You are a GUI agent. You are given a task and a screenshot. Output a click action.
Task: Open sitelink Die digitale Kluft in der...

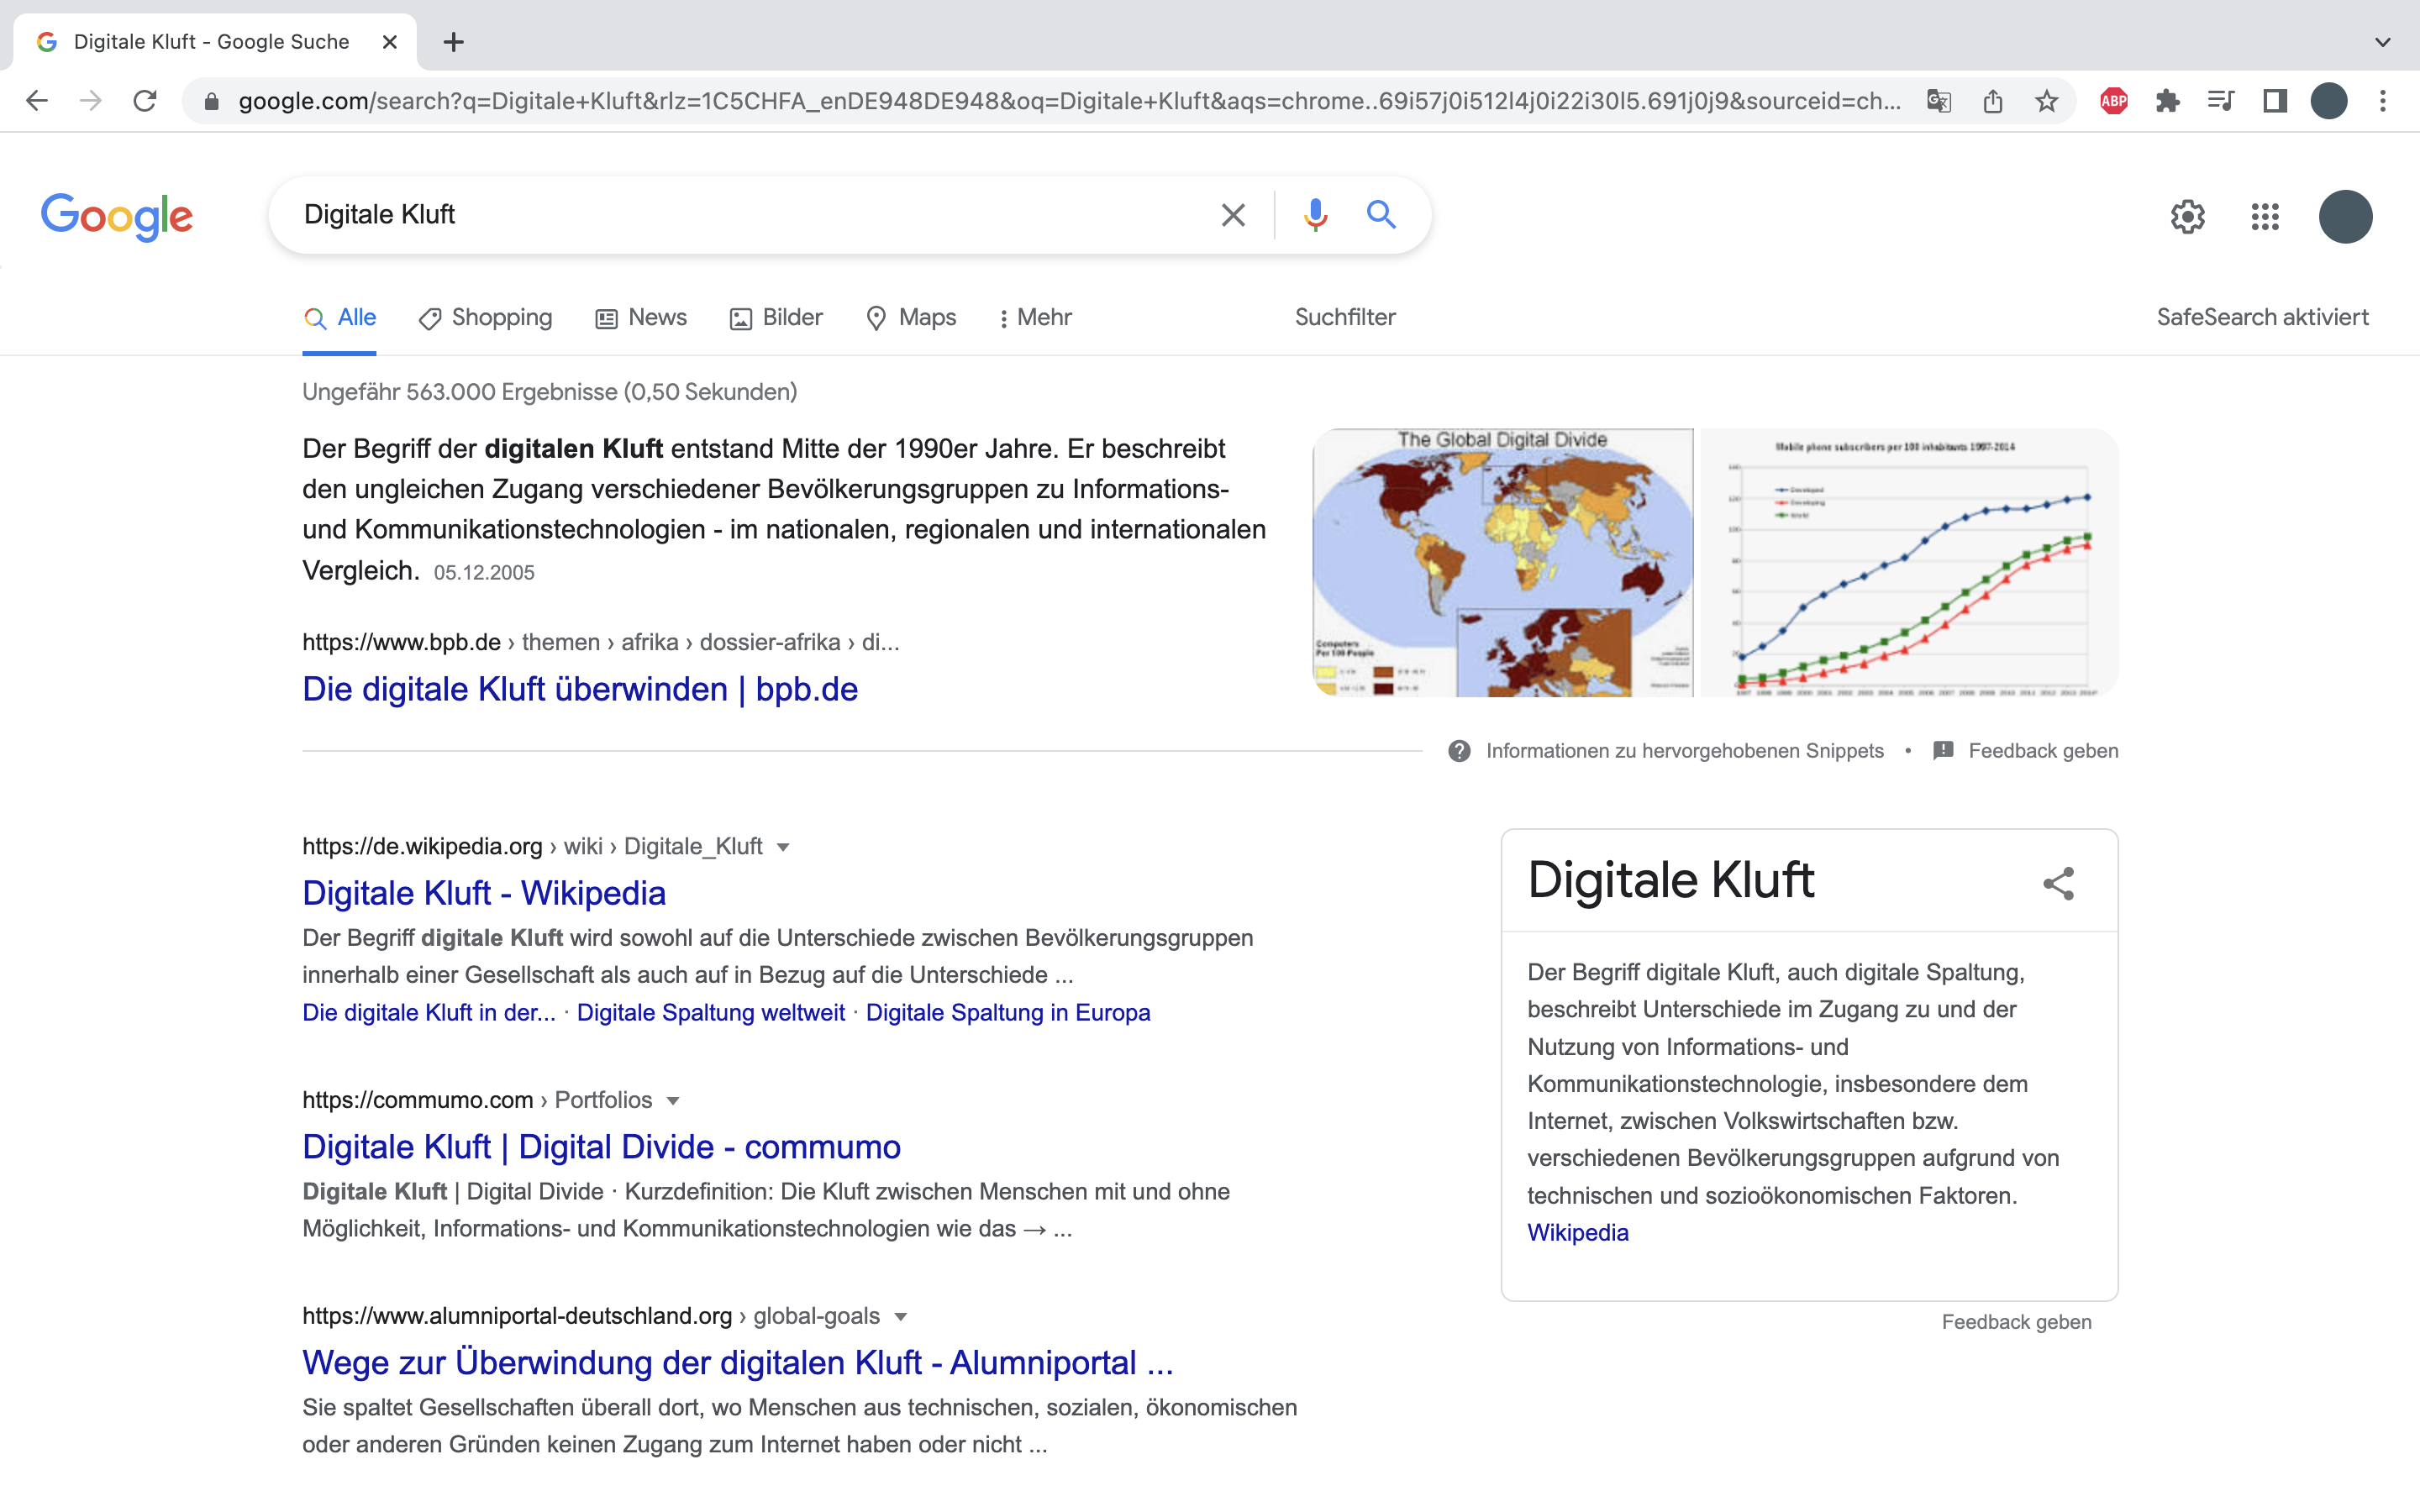point(429,1012)
